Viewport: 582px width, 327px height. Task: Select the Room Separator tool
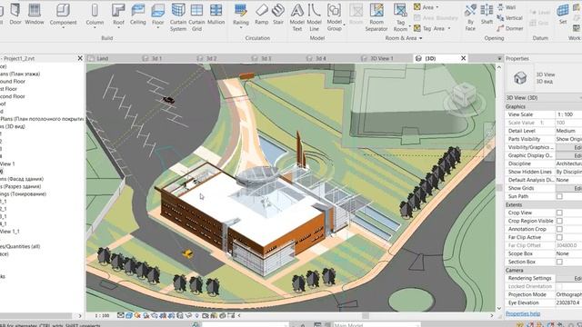click(376, 17)
